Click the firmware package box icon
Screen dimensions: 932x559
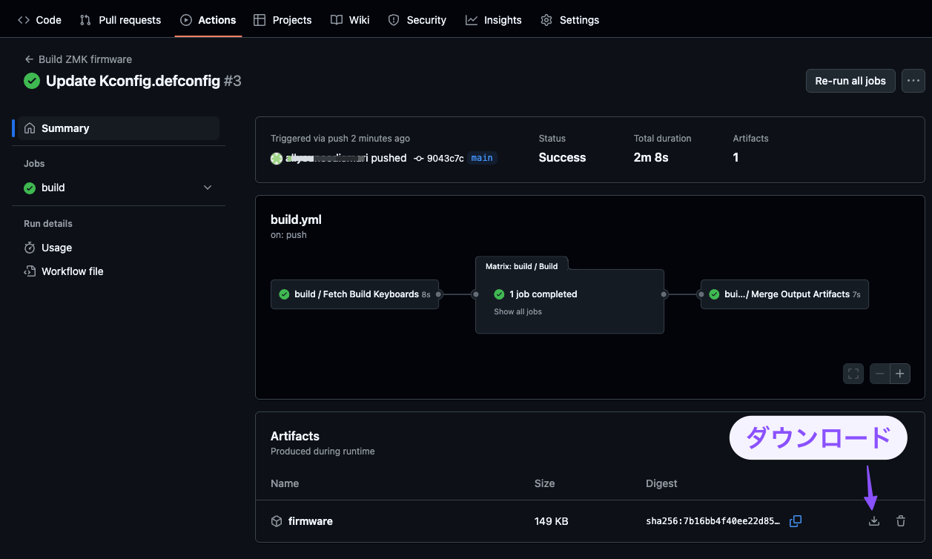tap(277, 521)
